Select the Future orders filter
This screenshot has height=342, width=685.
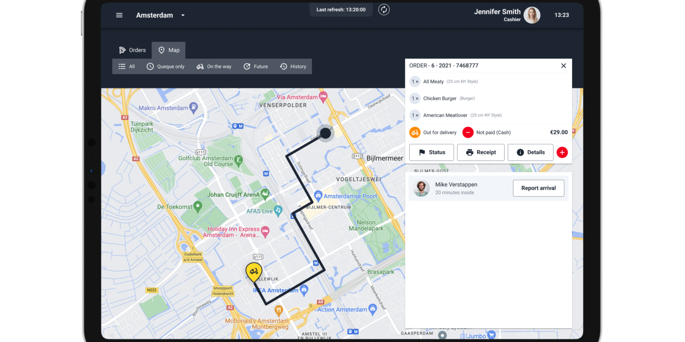tap(256, 67)
